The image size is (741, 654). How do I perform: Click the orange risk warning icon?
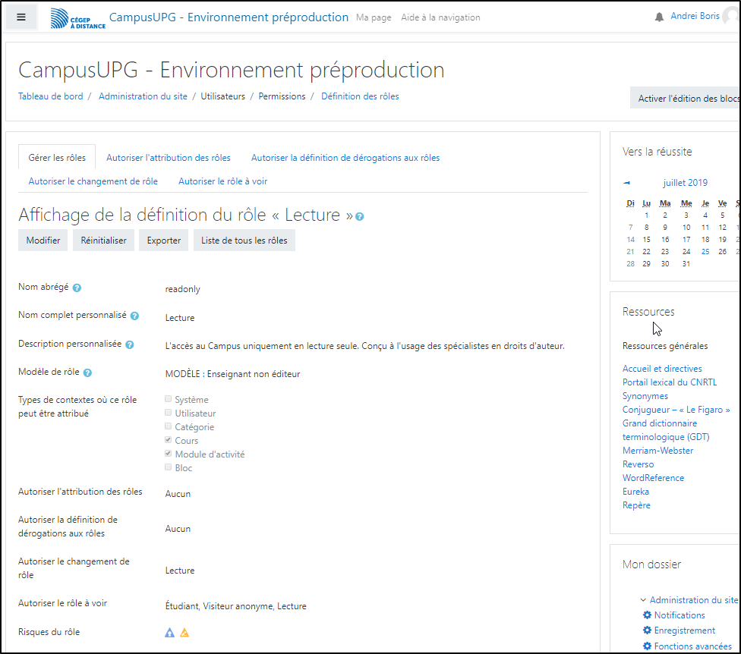184,633
